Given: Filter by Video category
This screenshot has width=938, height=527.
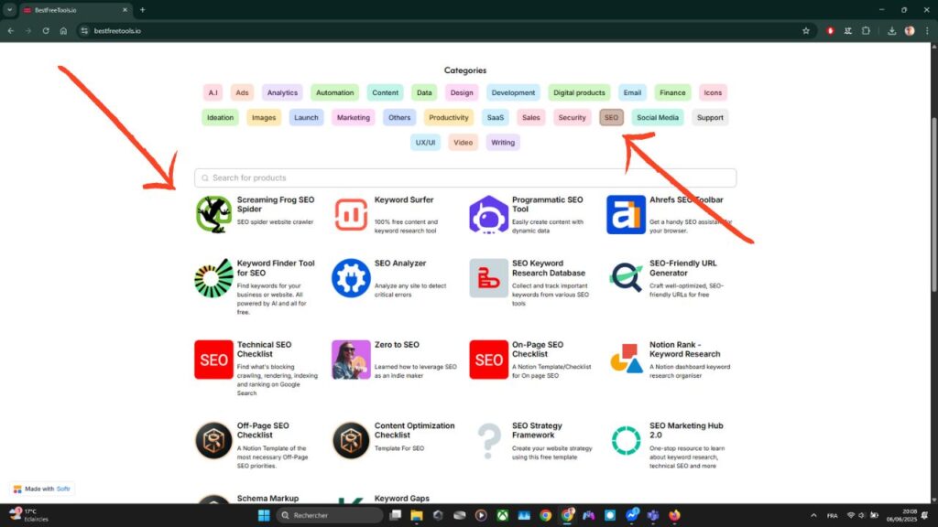Looking at the screenshot, I should pos(463,142).
